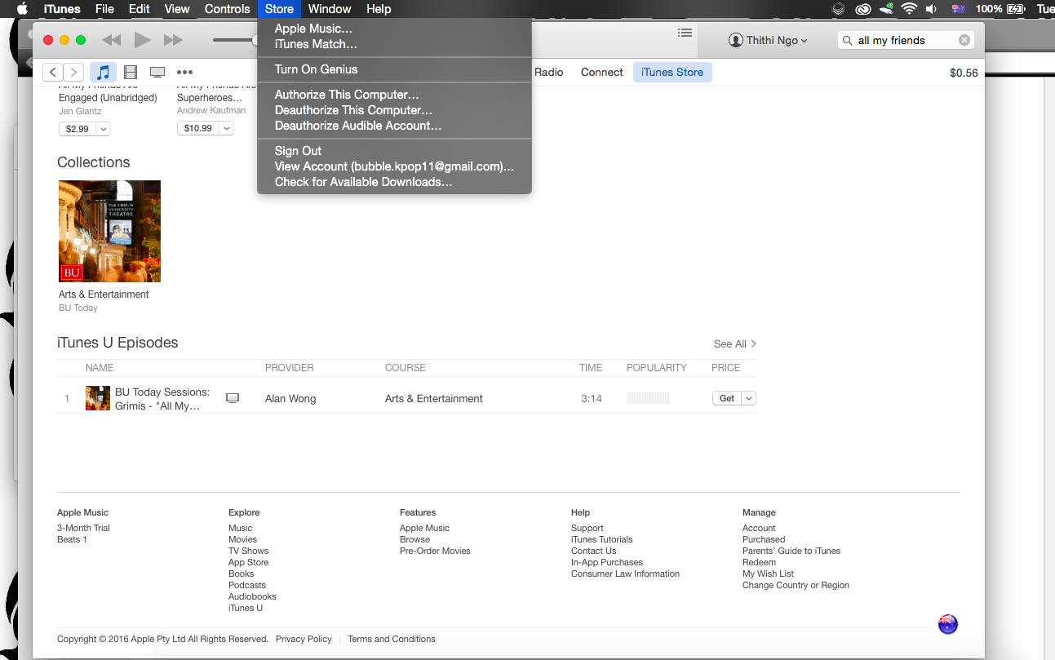Go forward with the right arrow button
Viewport: 1055px width, 660px height.
(x=73, y=73)
